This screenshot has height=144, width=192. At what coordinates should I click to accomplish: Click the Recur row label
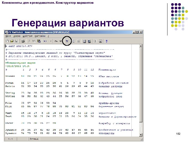pos(9,123)
